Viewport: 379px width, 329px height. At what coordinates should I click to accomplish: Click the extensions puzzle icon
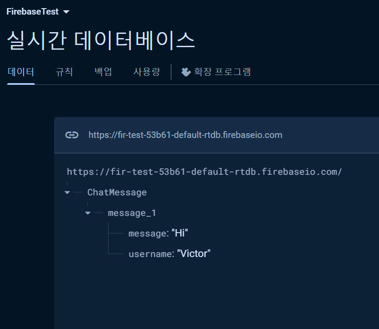pos(186,72)
